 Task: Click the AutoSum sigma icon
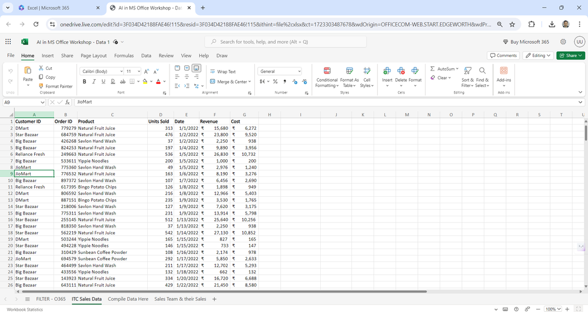(433, 69)
